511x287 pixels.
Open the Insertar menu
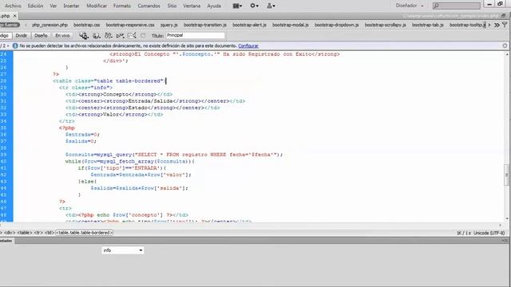71,6
